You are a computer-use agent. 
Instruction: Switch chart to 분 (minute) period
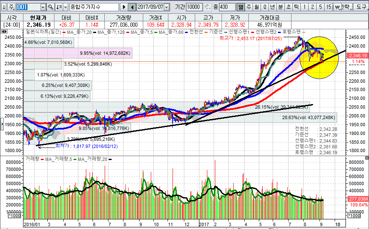[x=280, y=7]
